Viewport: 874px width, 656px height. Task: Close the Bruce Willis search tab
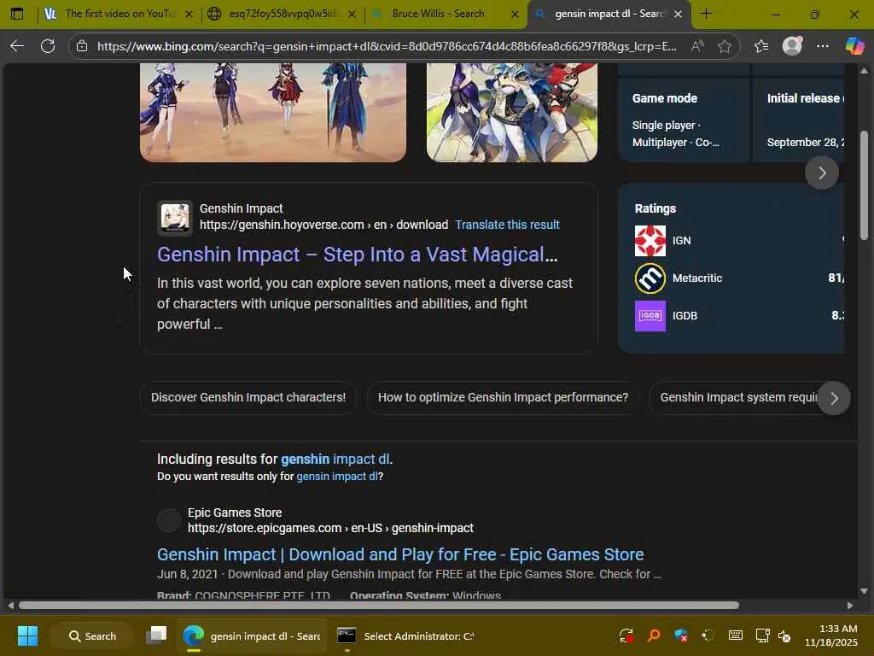point(515,14)
